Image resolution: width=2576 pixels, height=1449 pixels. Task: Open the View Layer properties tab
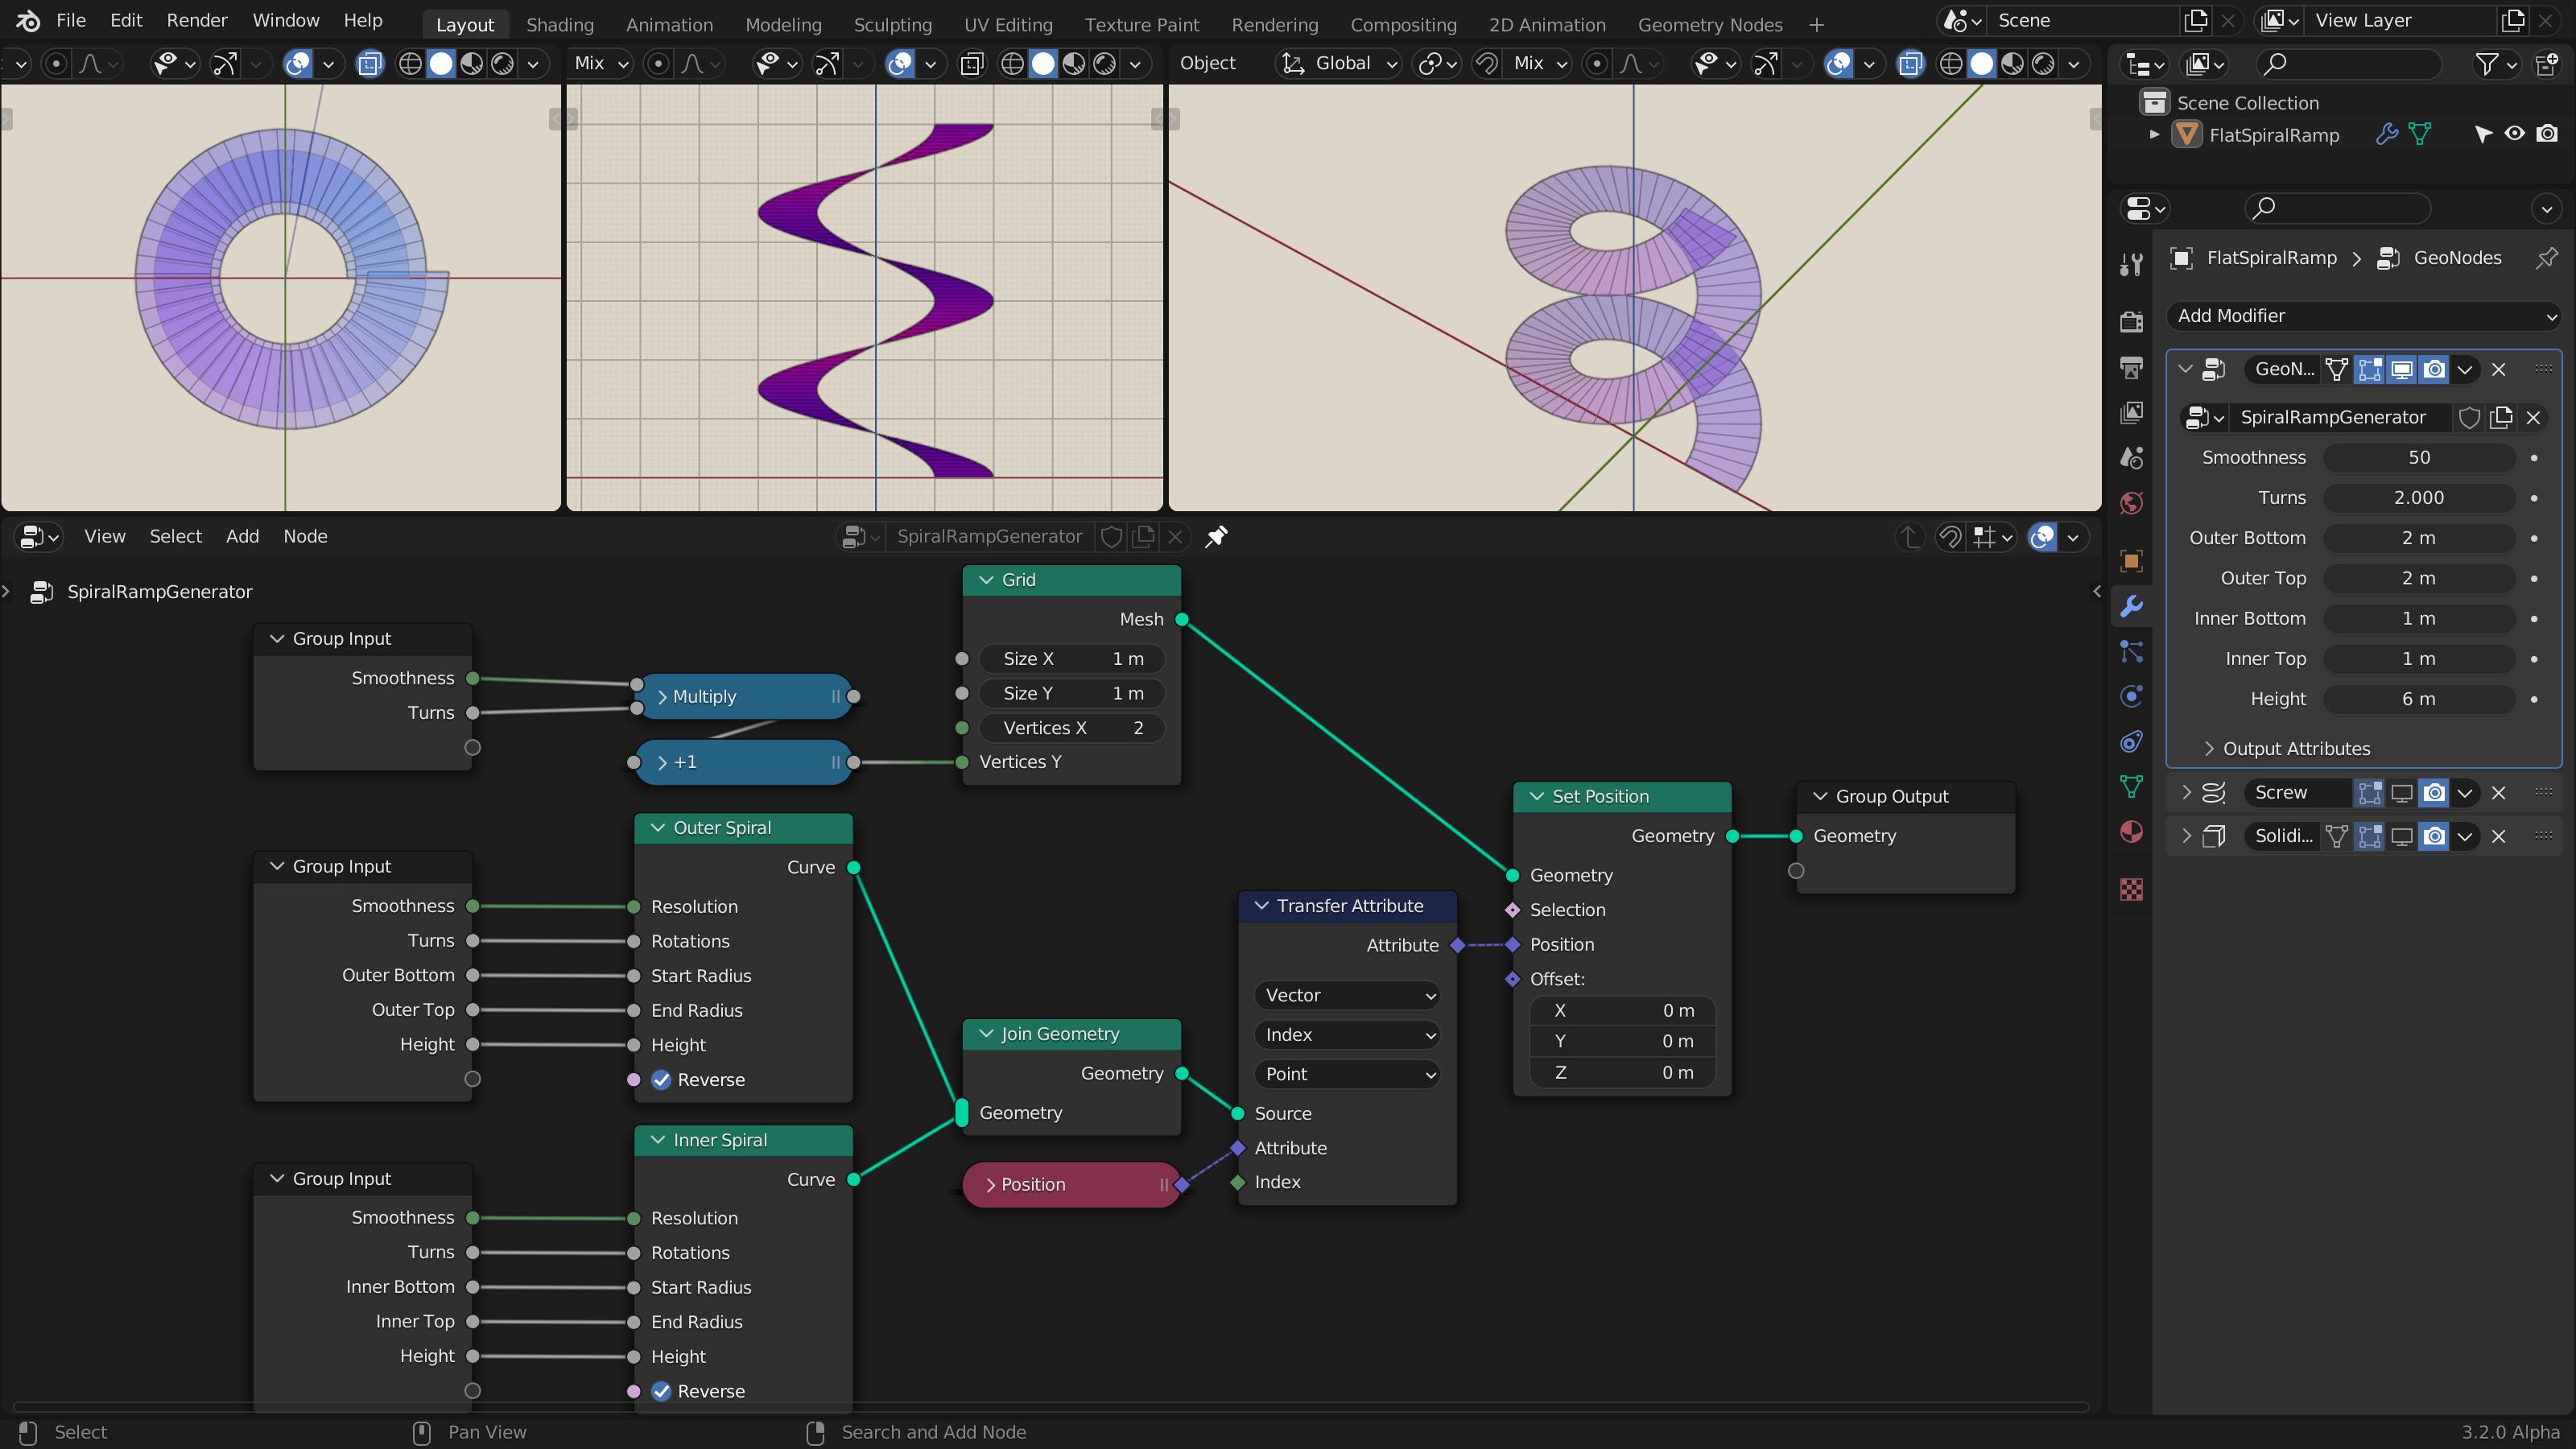2131,412
